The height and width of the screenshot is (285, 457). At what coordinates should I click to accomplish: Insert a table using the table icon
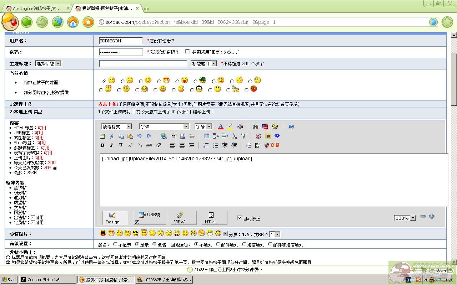(206, 136)
